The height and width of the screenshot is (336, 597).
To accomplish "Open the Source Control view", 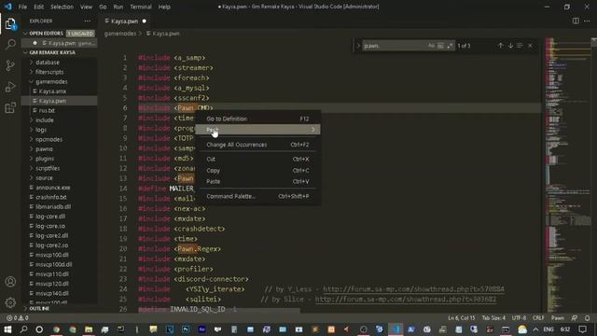I will [x=10, y=65].
